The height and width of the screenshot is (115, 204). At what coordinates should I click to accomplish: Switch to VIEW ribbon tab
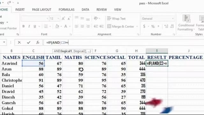pos(118,10)
